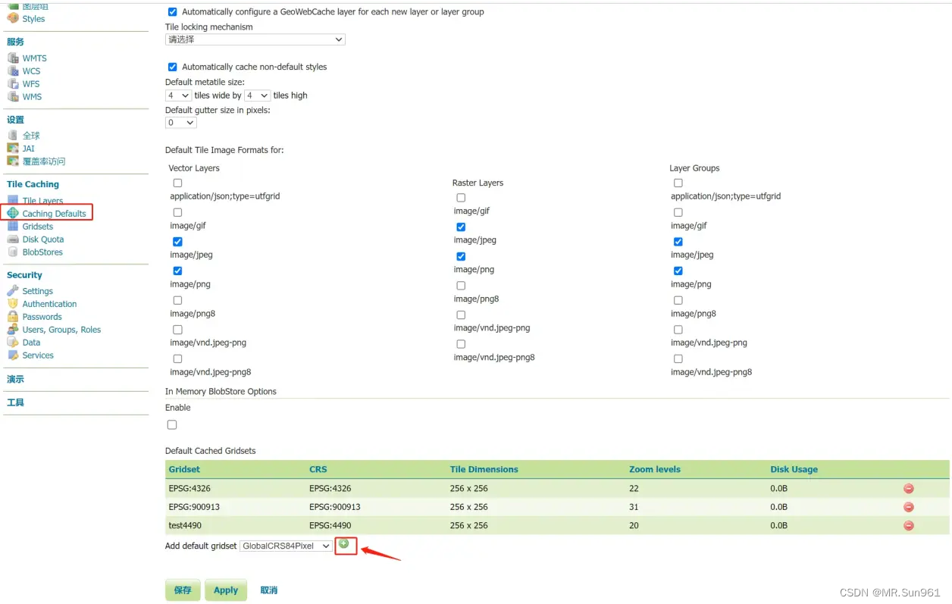
Task: Click the 工具 sidebar section heading
Action: click(15, 402)
